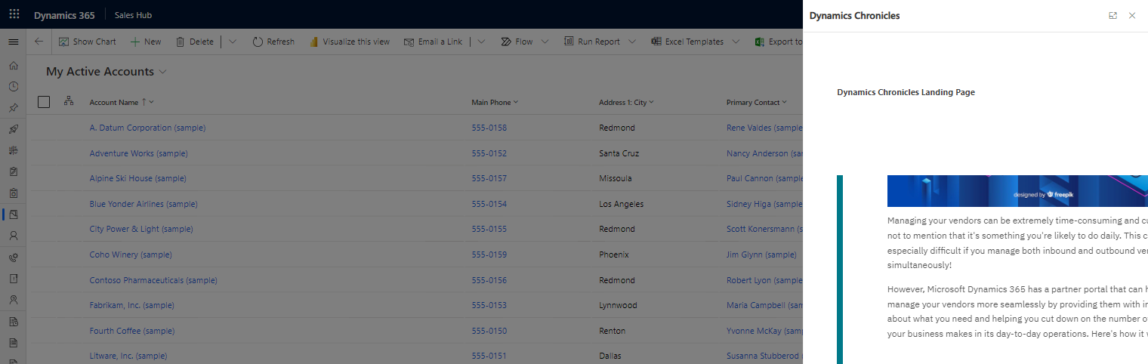Open the Litware, Inc. (sample) account
The width and height of the screenshot is (1148, 364).
(x=128, y=356)
